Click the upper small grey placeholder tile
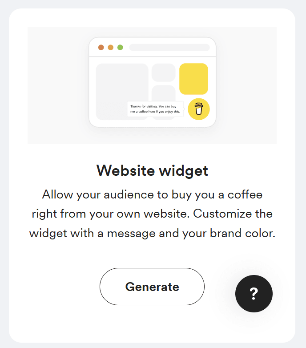Viewport: 306px width, 348px height. click(163, 73)
